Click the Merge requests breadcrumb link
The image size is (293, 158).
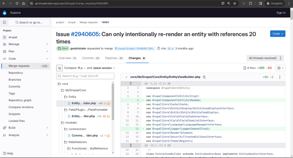(x=88, y=22)
